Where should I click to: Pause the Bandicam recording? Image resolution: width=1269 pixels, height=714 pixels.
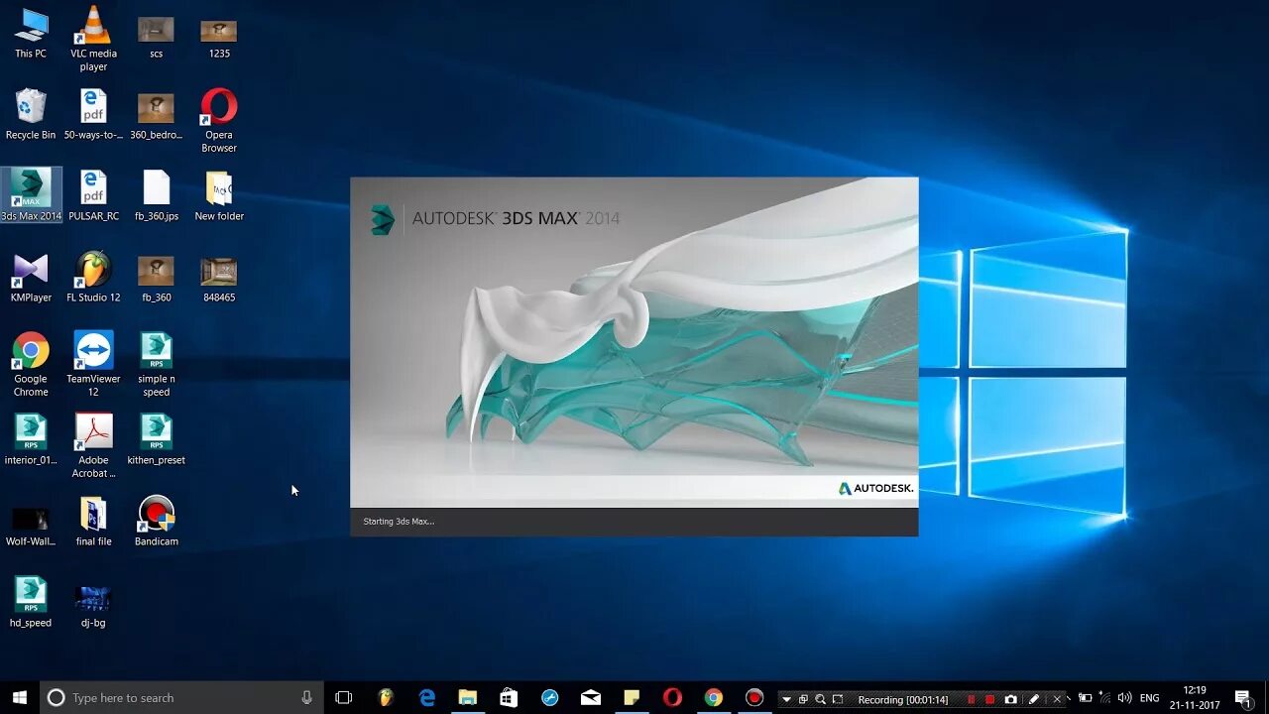click(x=971, y=699)
